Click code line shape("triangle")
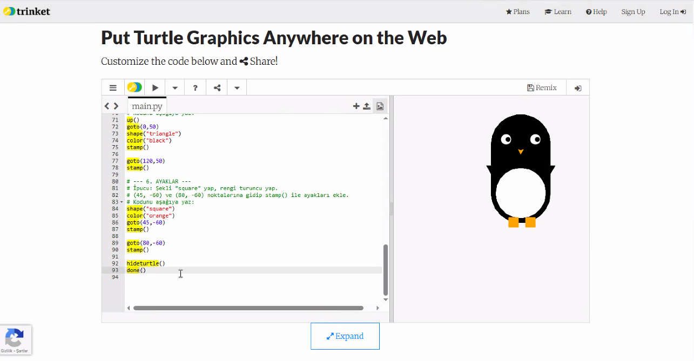This screenshot has width=694, height=361. (x=154, y=133)
